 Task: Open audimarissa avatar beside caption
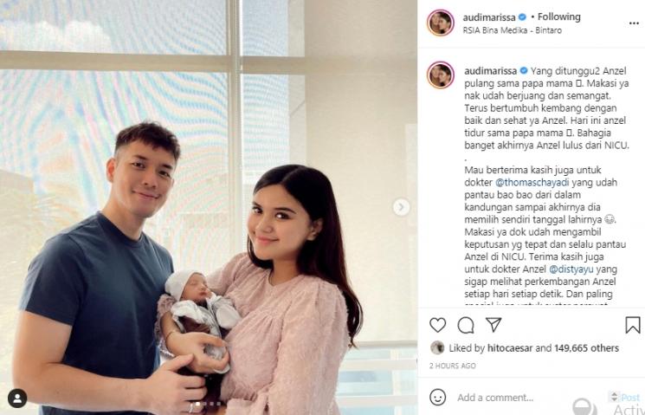click(x=441, y=75)
